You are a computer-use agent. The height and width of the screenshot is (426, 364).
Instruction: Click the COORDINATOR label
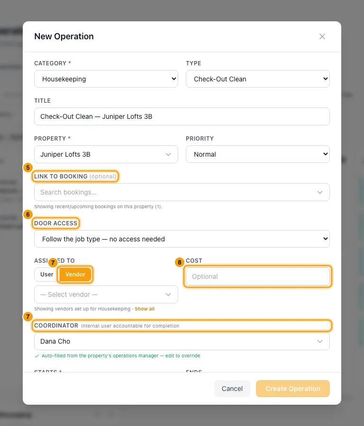[x=56, y=326]
